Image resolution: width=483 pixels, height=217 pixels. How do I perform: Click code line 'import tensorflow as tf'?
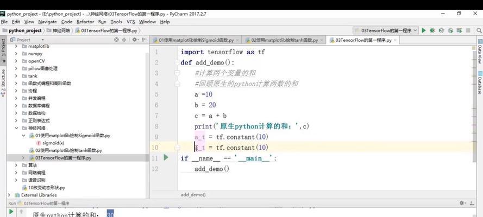coord(222,52)
